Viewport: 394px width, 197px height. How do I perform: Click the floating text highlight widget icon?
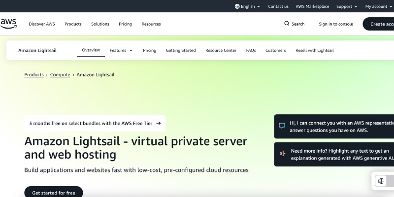tap(381, 181)
